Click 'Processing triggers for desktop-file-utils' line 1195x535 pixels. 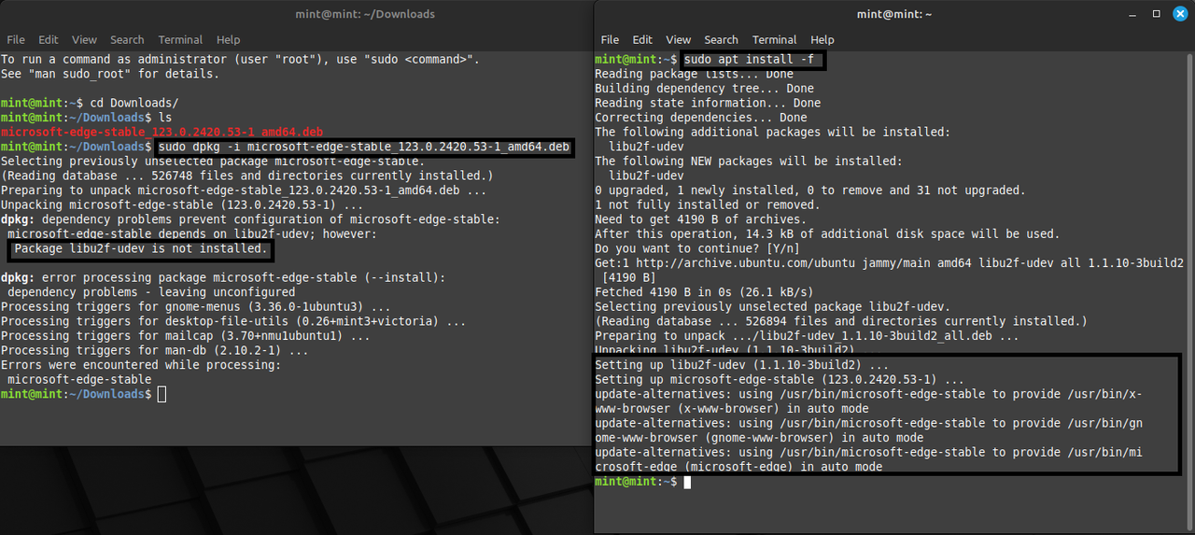(232, 321)
